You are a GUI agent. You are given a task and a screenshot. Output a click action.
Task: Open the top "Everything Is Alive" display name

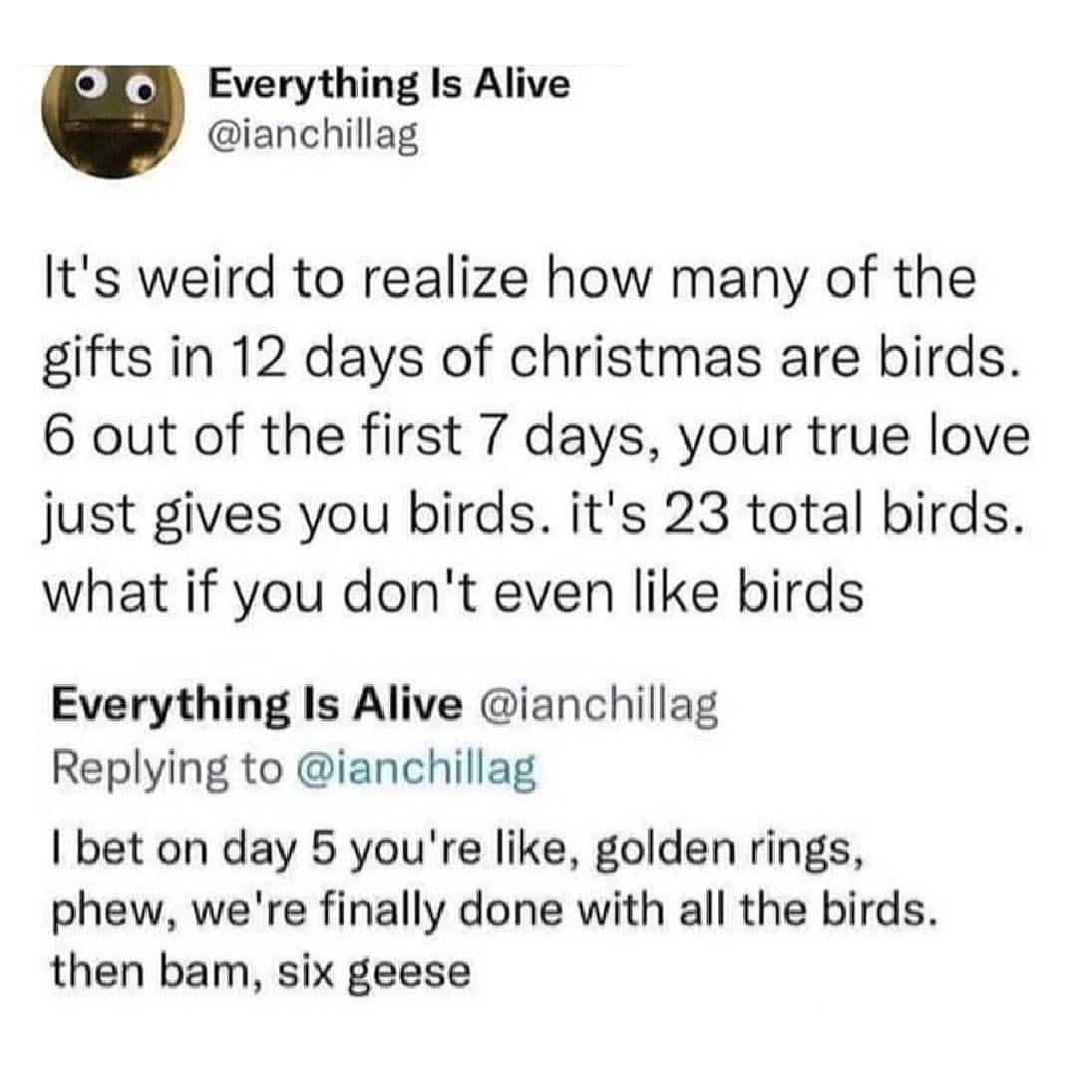[x=389, y=84]
